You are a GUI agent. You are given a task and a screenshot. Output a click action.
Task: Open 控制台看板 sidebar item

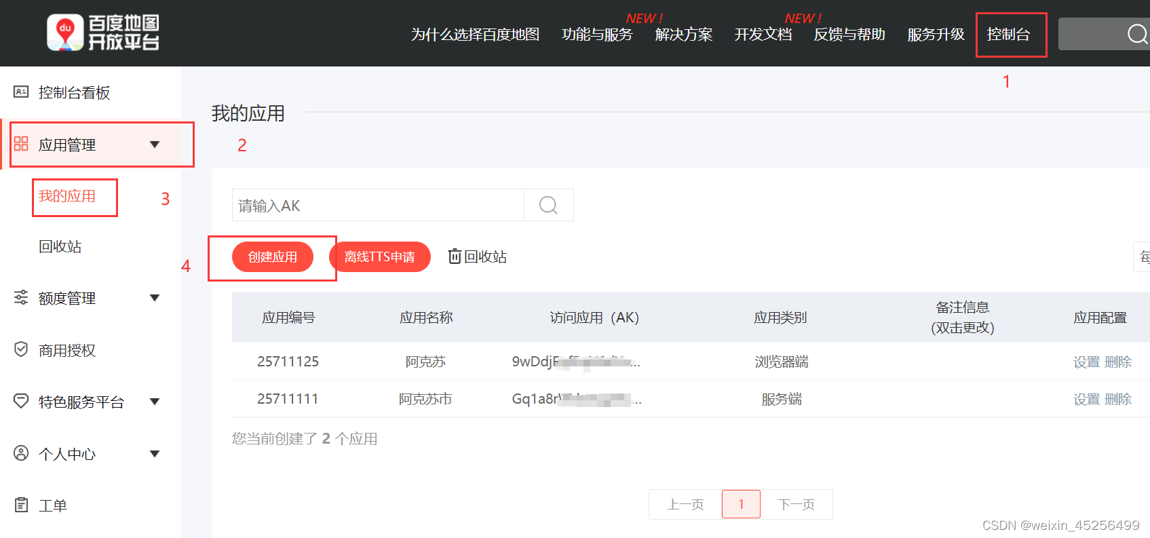pos(74,92)
